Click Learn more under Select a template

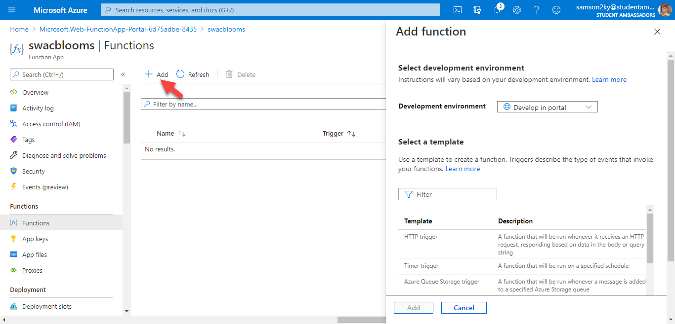coord(463,169)
